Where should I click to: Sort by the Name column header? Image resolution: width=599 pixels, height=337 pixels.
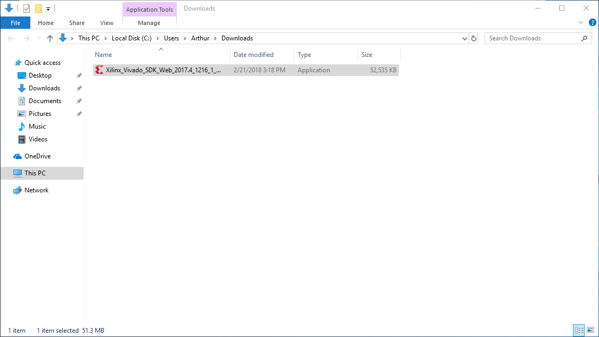tap(161, 55)
